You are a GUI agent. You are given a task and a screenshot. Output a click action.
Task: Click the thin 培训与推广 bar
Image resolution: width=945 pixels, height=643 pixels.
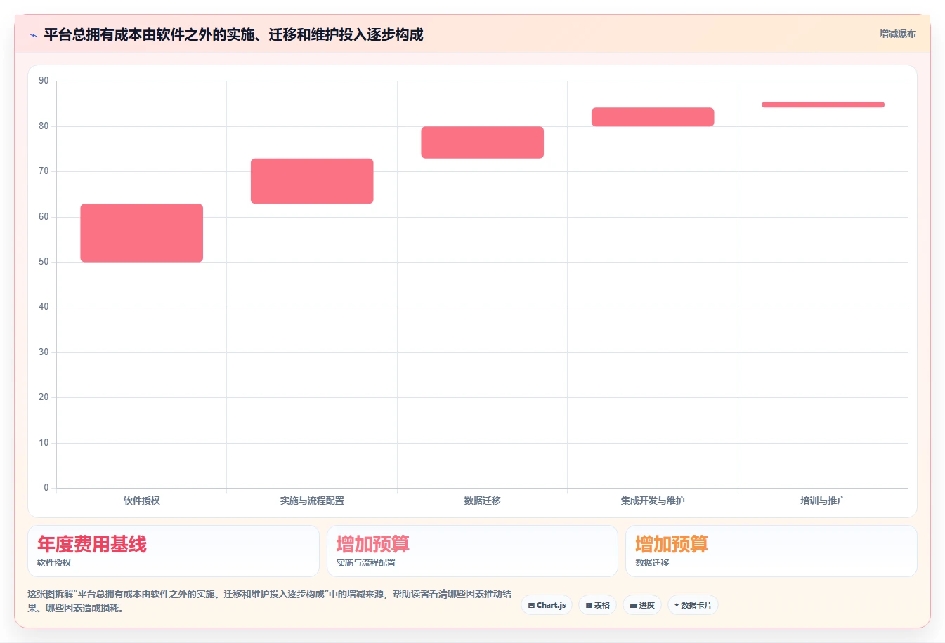[823, 105]
